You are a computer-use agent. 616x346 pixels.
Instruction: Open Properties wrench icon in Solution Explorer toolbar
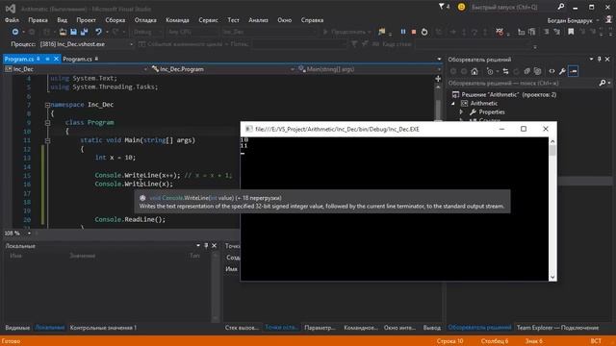pyautogui.click(x=562, y=71)
